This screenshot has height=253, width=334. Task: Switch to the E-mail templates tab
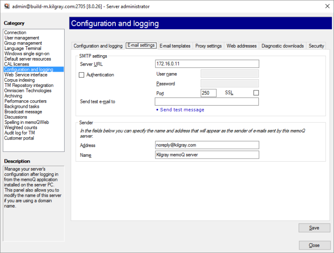(x=175, y=46)
